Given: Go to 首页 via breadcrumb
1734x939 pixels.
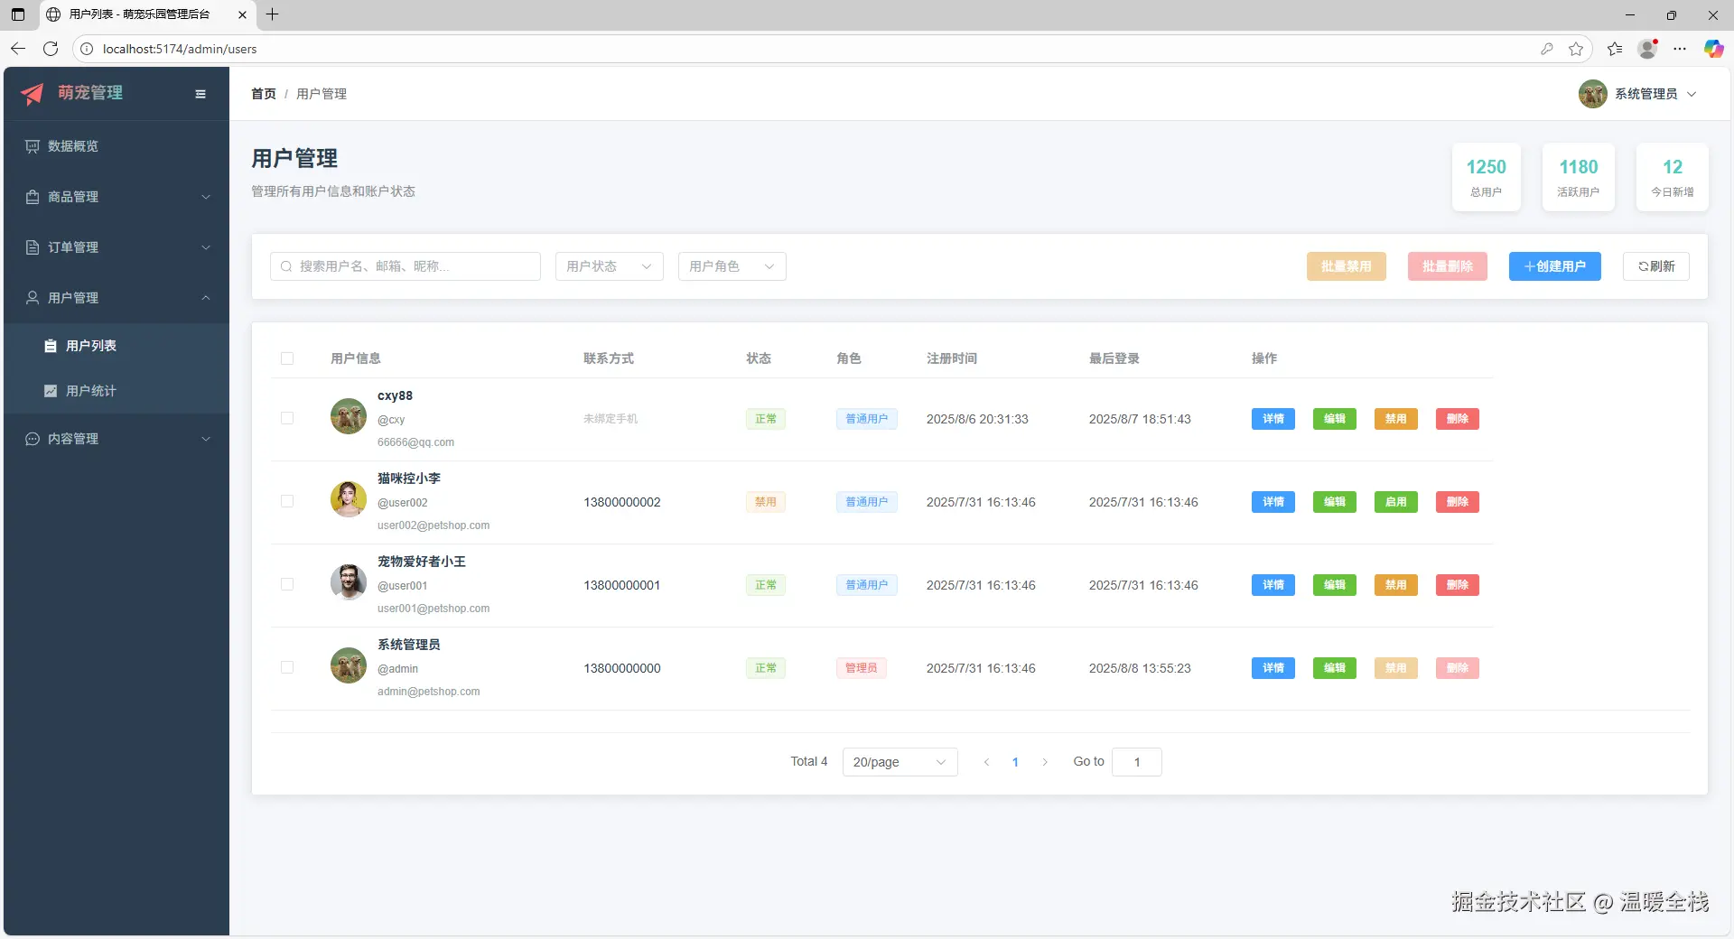Looking at the screenshot, I should point(264,94).
